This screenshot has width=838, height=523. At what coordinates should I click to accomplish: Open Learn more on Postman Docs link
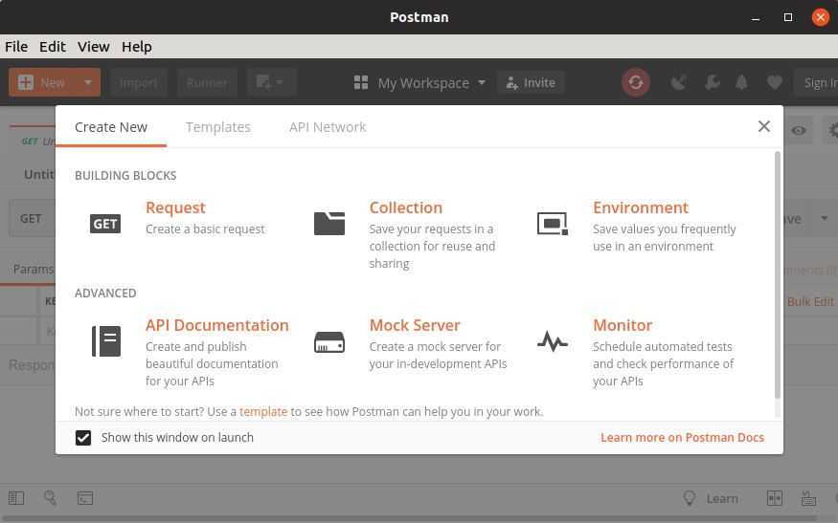click(682, 438)
